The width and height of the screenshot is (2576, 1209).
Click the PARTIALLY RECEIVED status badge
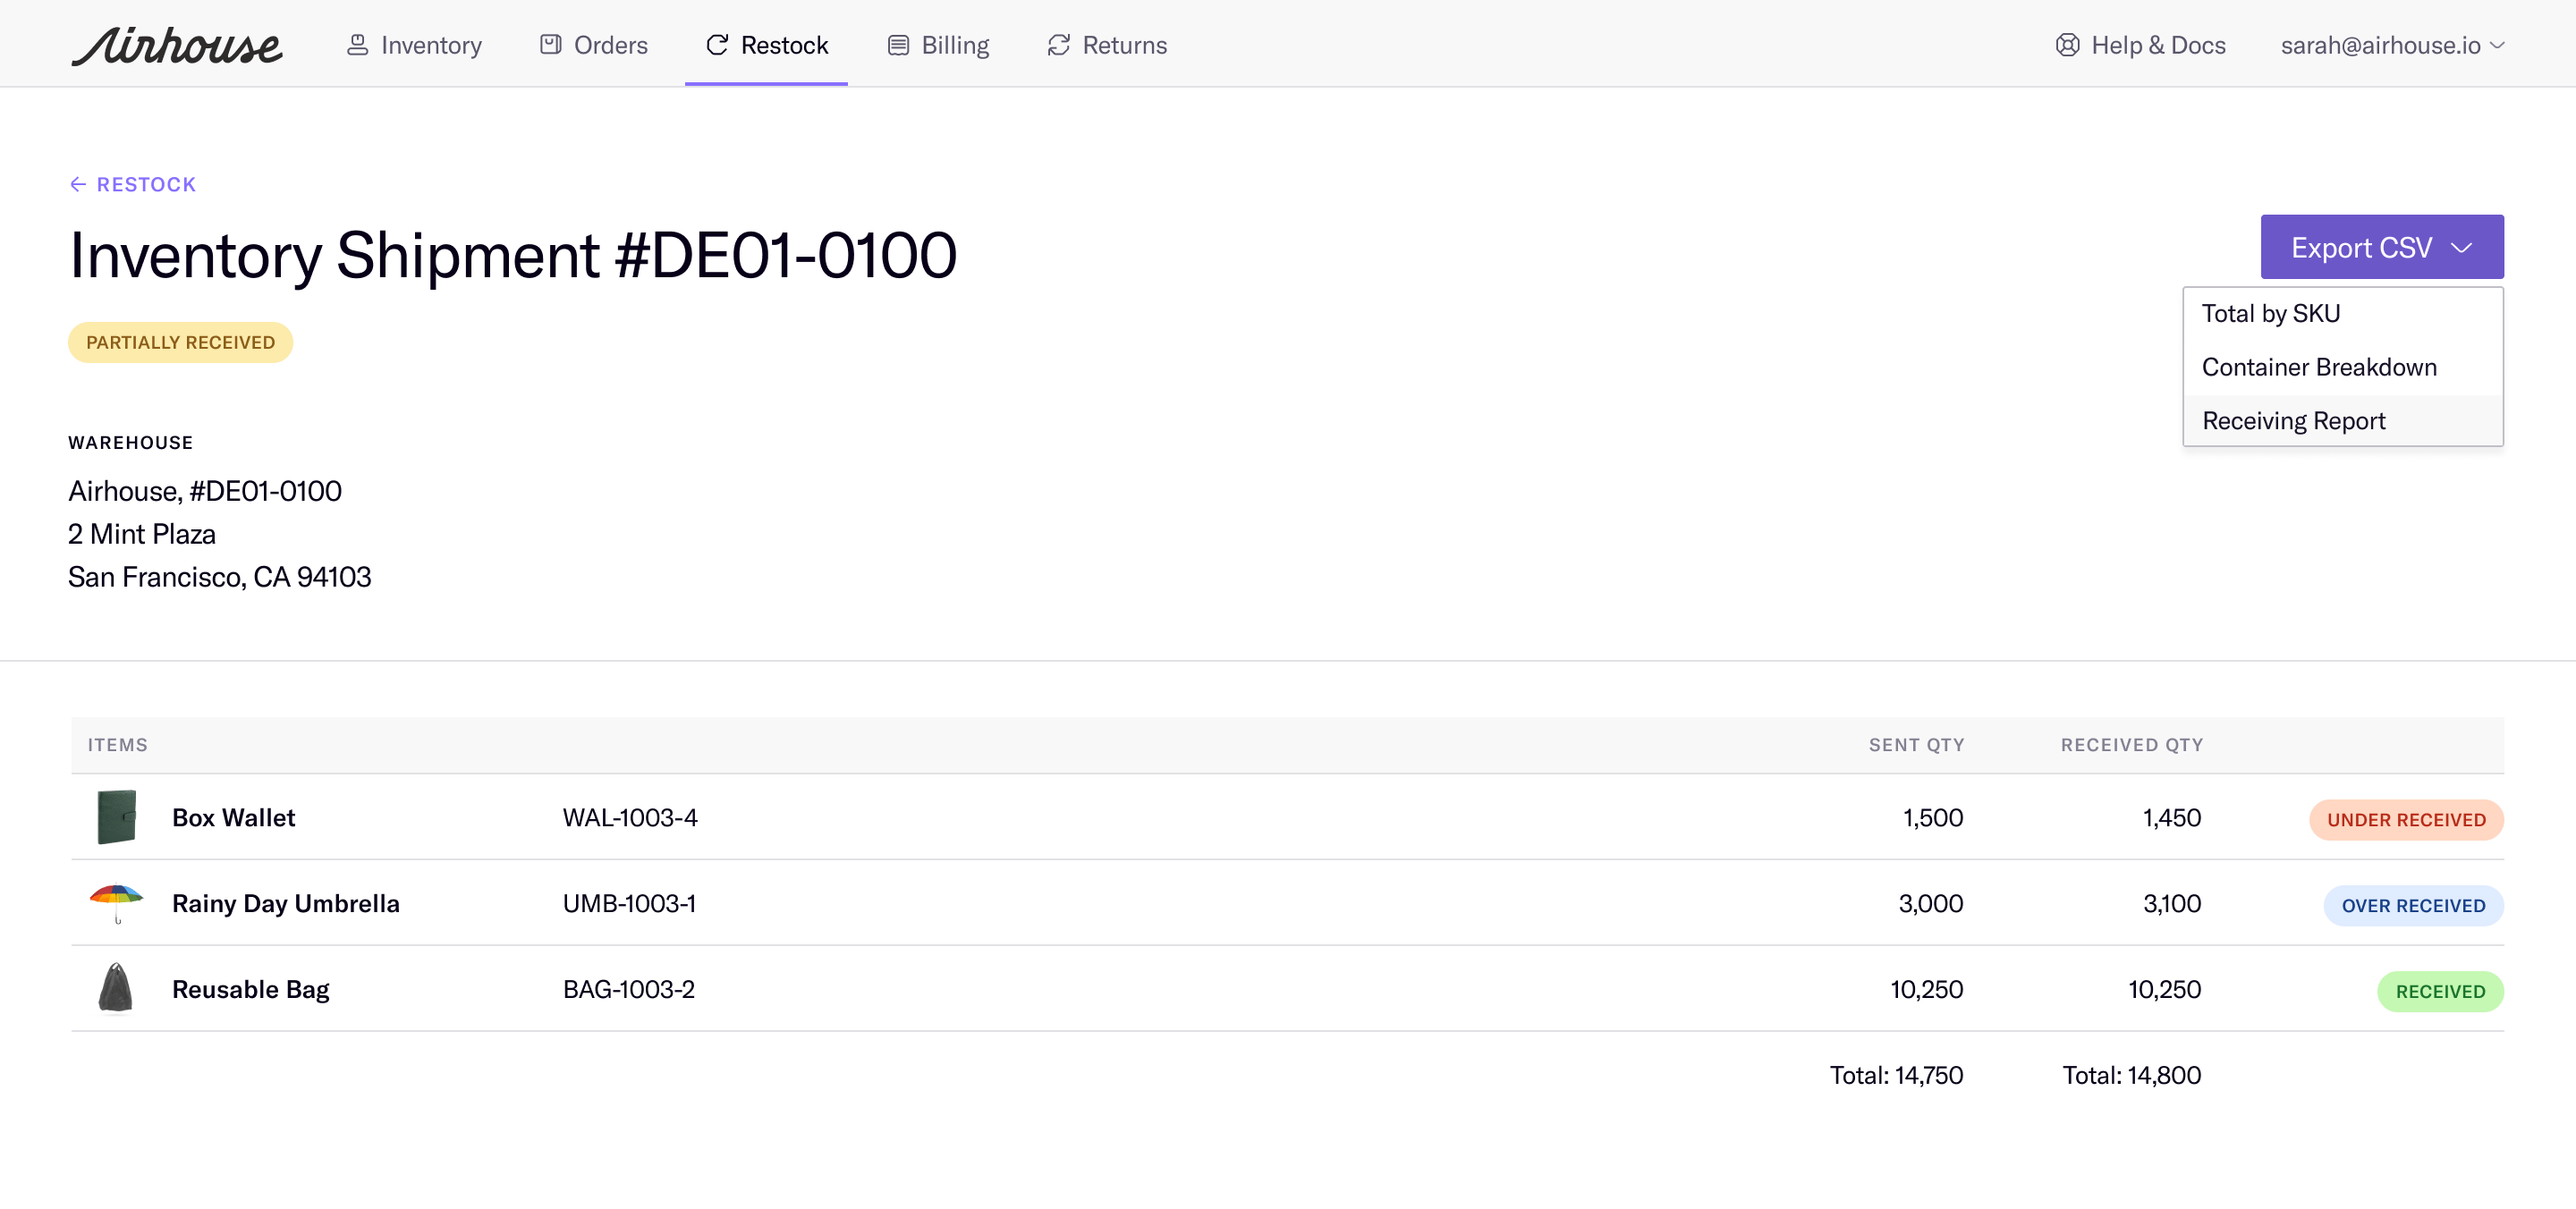[x=180, y=342]
